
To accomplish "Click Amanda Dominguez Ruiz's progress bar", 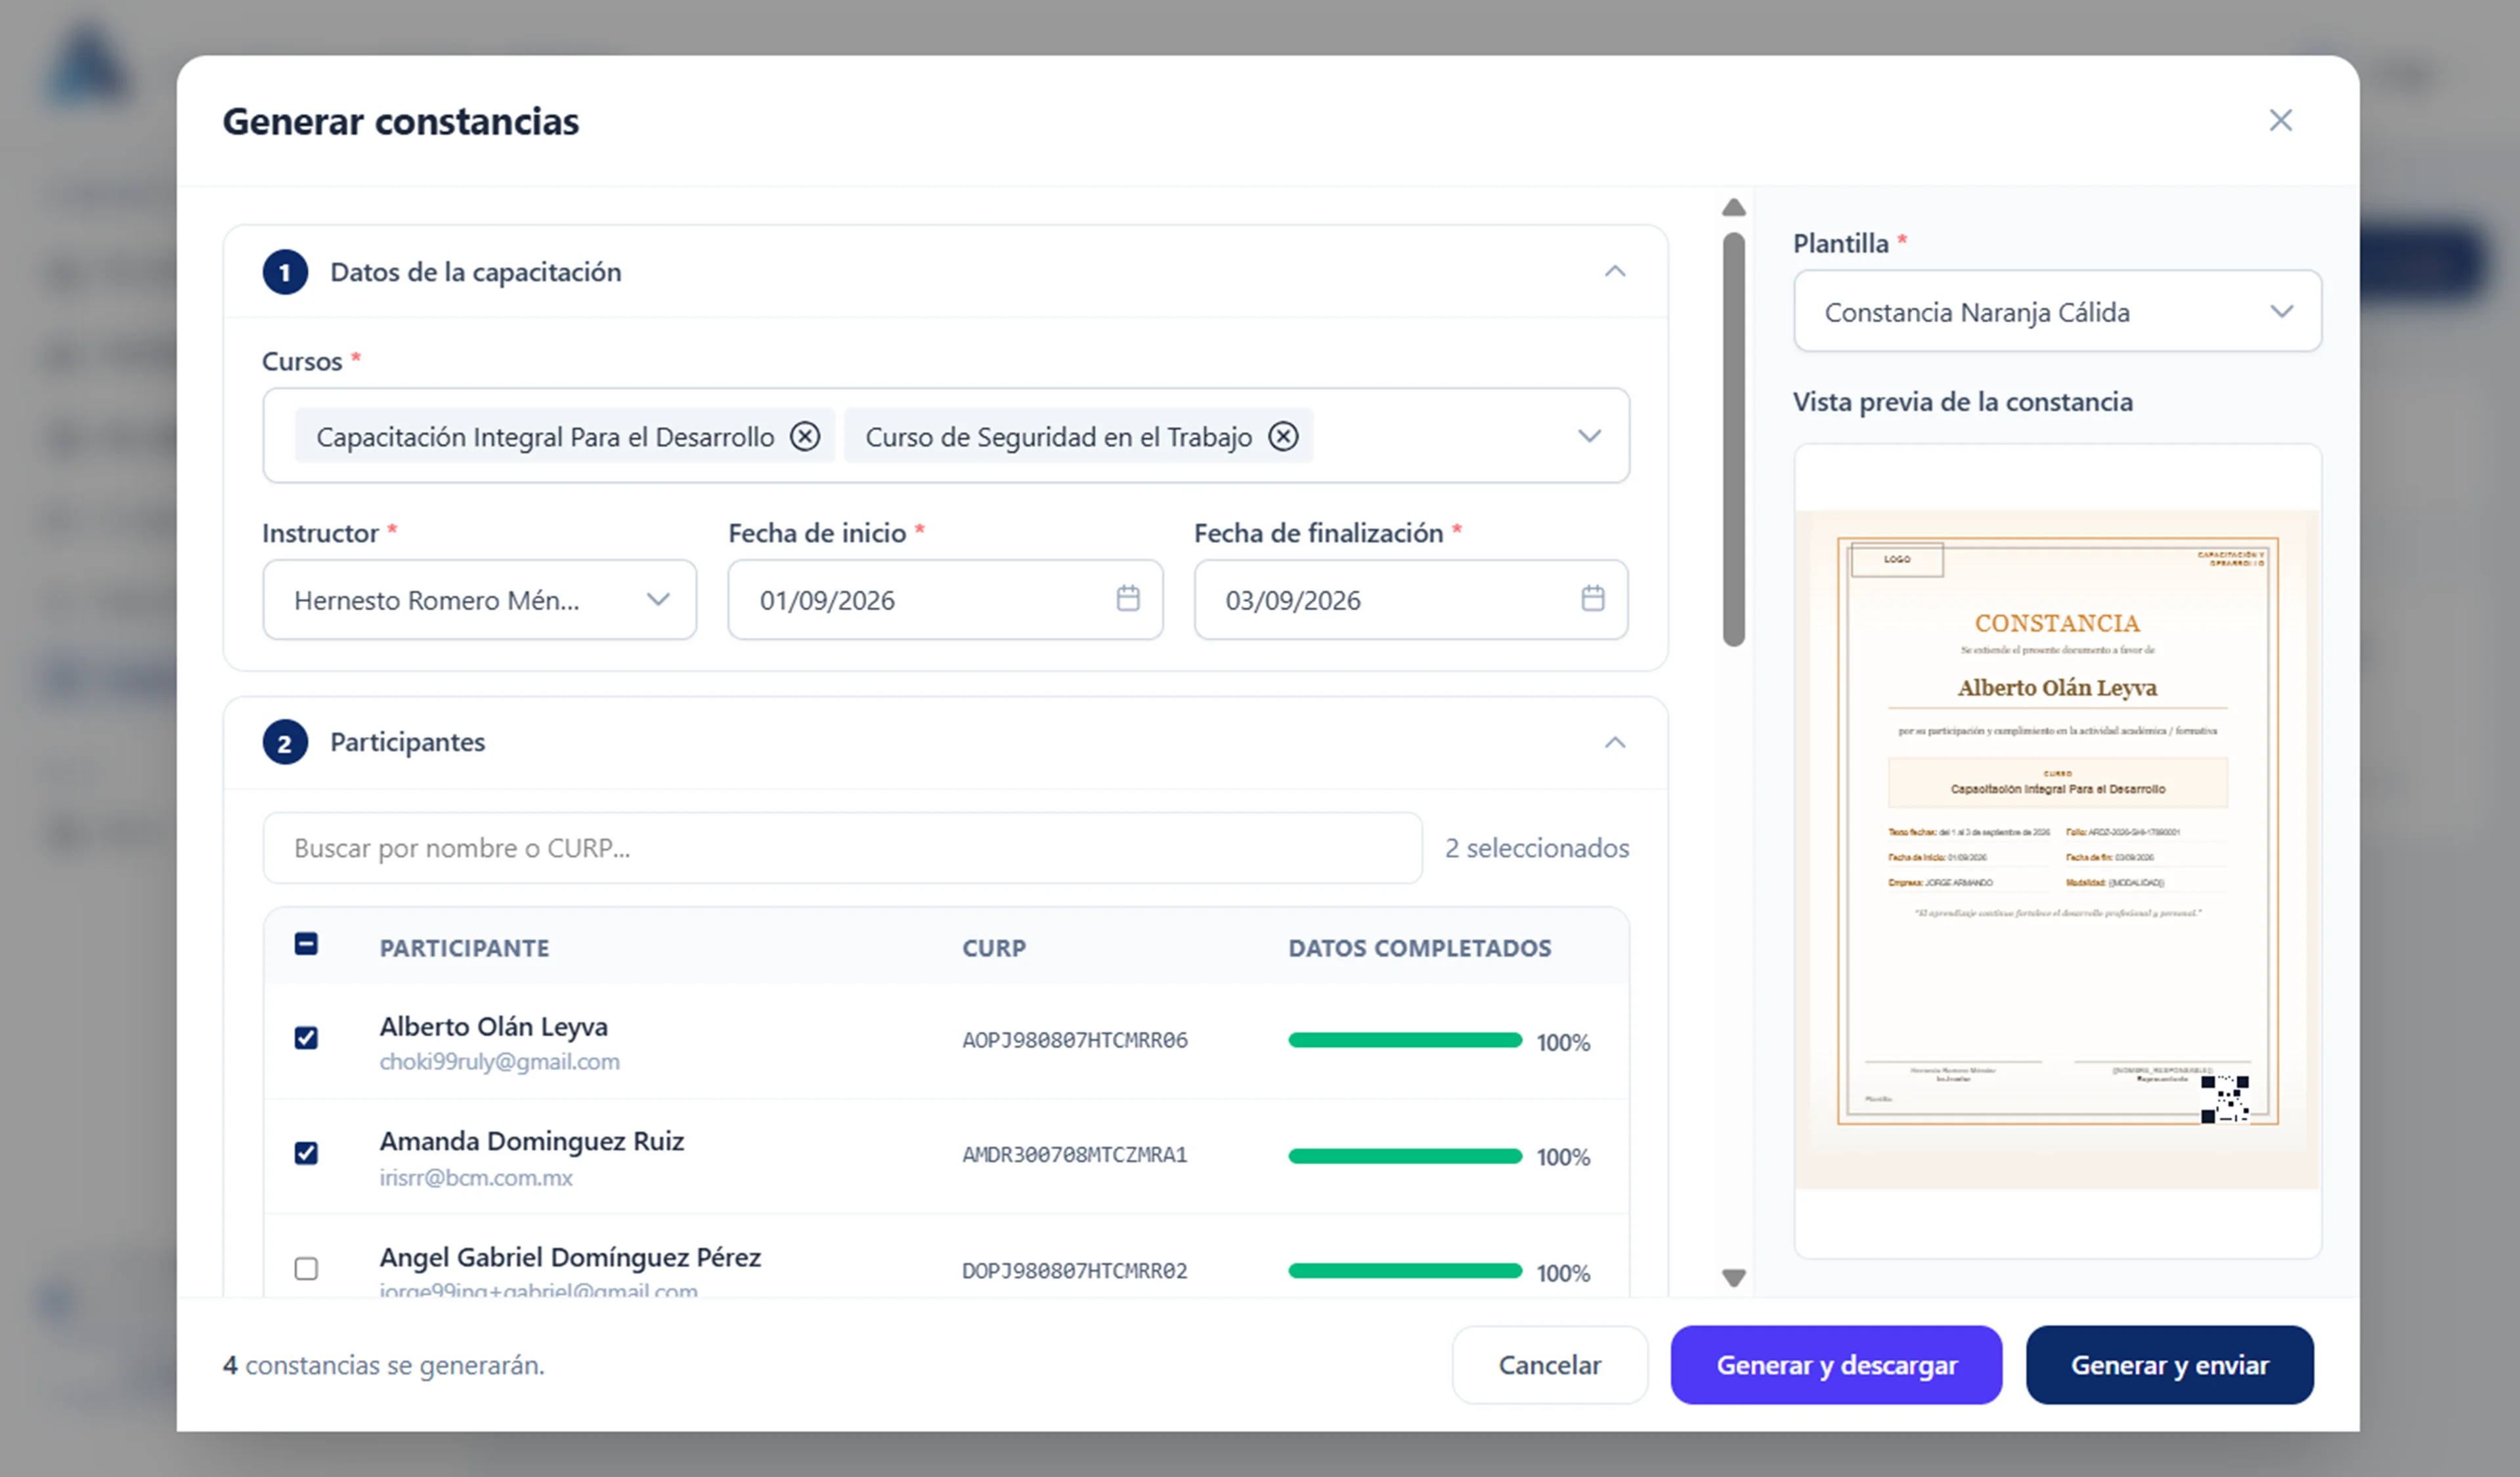I will pyautogui.click(x=1405, y=1156).
